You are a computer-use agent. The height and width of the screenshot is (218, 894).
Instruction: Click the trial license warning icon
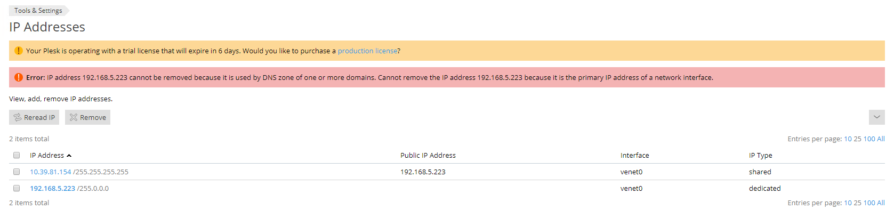click(x=18, y=51)
